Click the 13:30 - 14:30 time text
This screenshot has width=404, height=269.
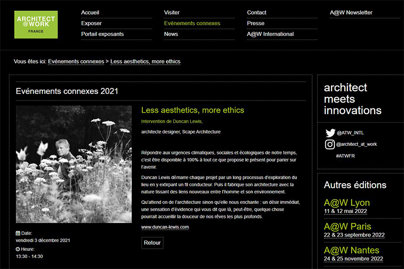[x=29, y=256]
